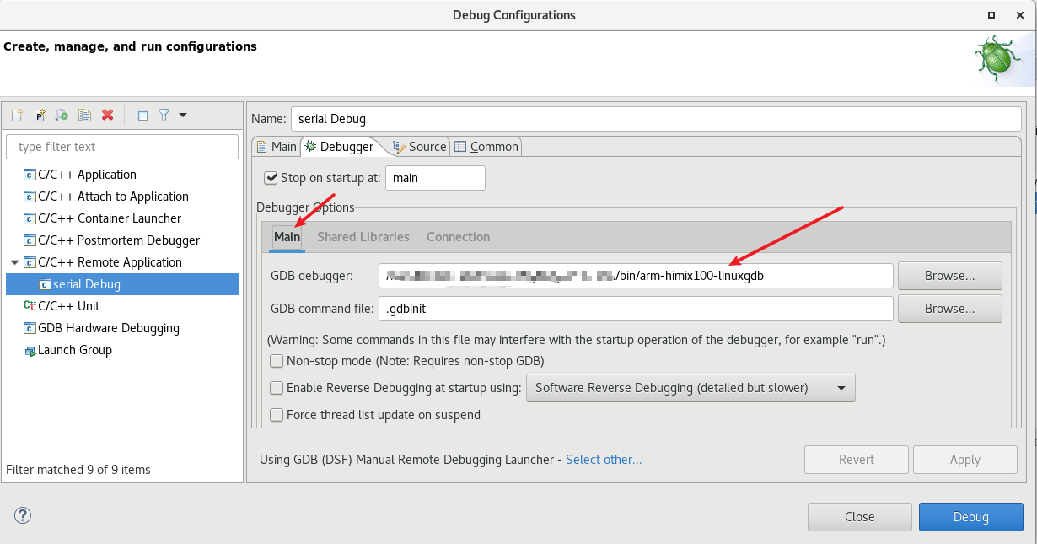The image size is (1037, 544).
Task: Collapse all configurations in the tree
Action: pyautogui.click(x=142, y=115)
